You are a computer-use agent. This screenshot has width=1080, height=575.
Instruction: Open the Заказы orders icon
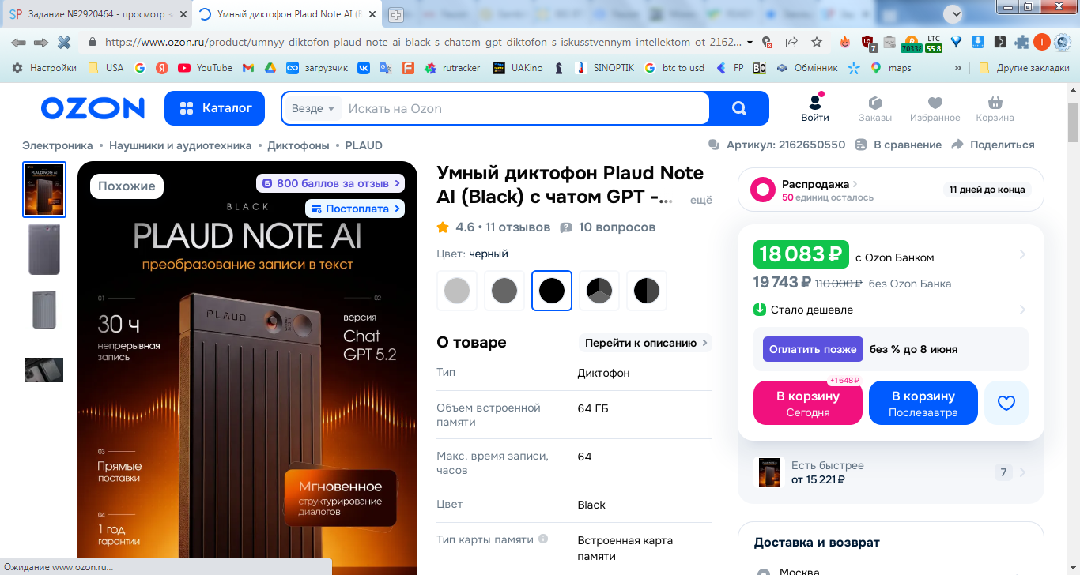click(875, 108)
